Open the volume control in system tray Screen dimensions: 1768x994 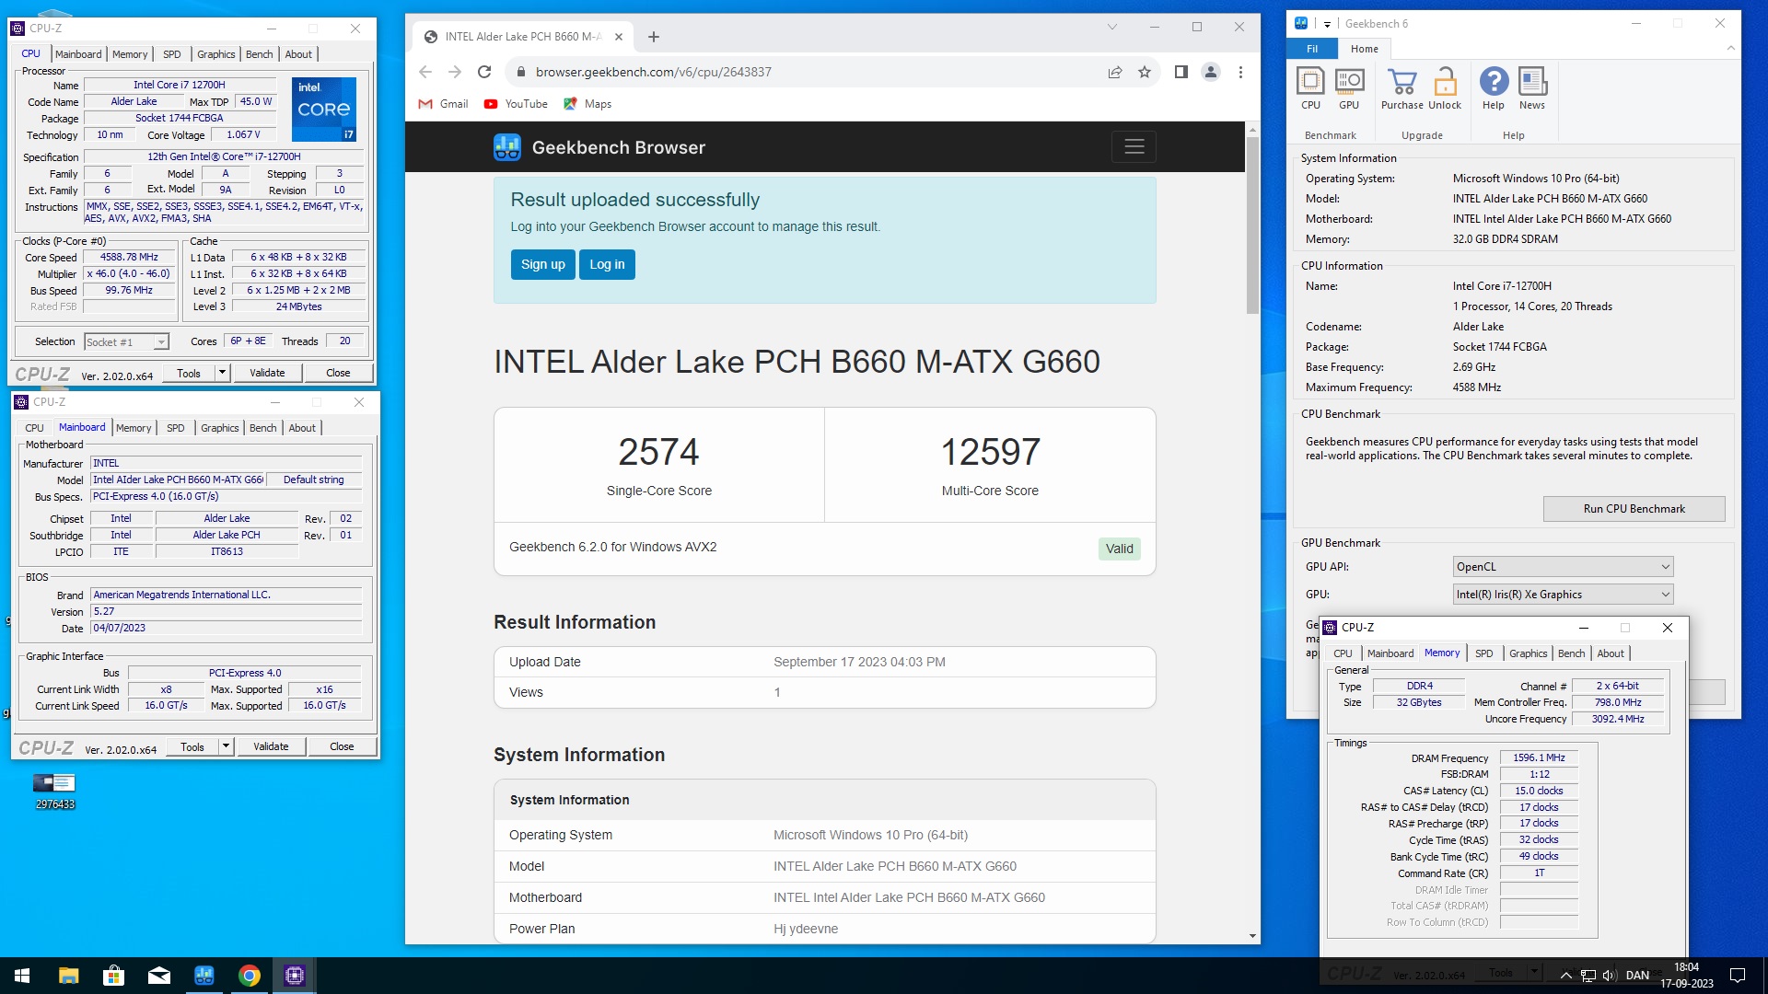click(1609, 976)
